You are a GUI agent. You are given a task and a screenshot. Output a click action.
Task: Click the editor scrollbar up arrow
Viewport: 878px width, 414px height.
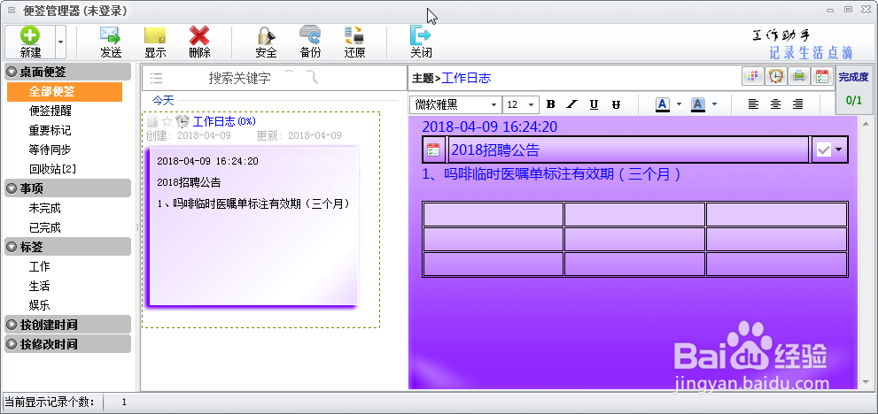[866, 124]
